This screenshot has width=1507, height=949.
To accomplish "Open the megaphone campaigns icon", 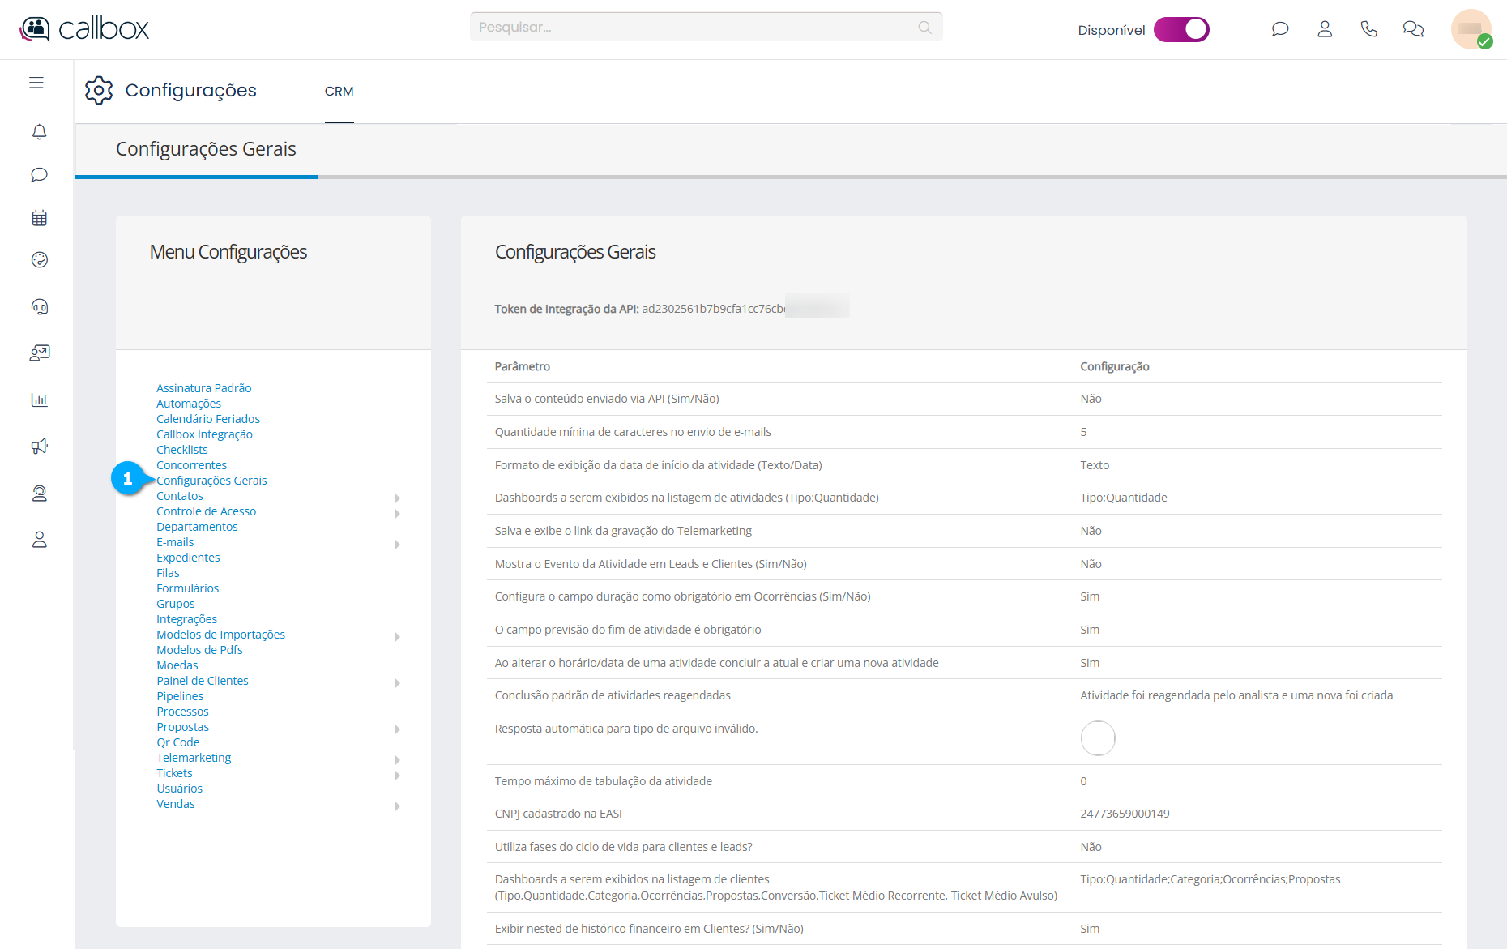I will 39,447.
